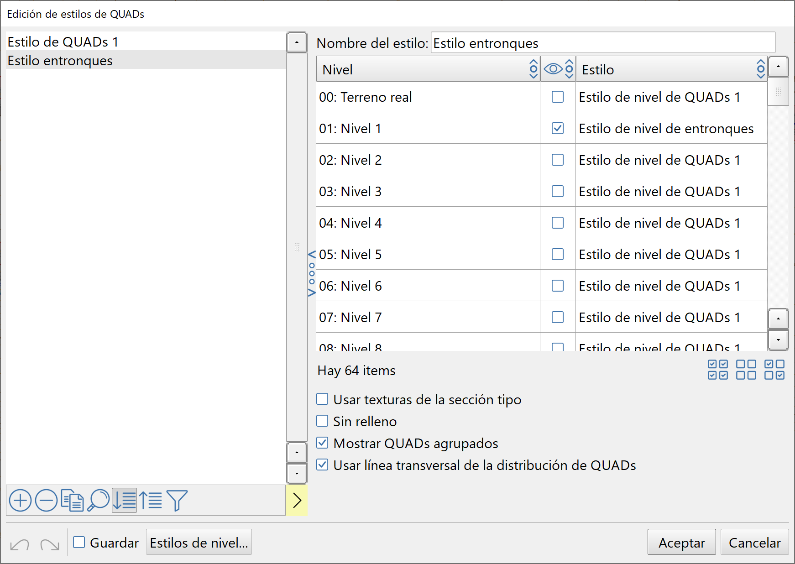This screenshot has width=795, height=564.
Task: Open the Estilos de nivel dialog
Action: coord(199,542)
